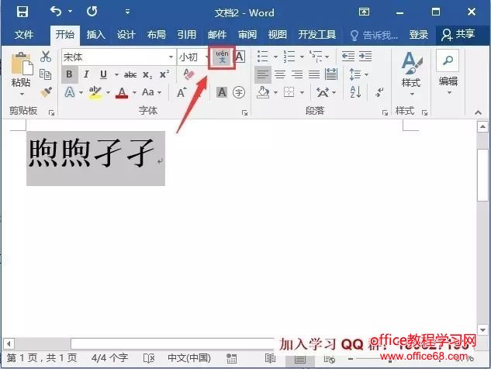Save the document with the floppy icon
Viewport: 491px width, 369px height.
[x=22, y=12]
